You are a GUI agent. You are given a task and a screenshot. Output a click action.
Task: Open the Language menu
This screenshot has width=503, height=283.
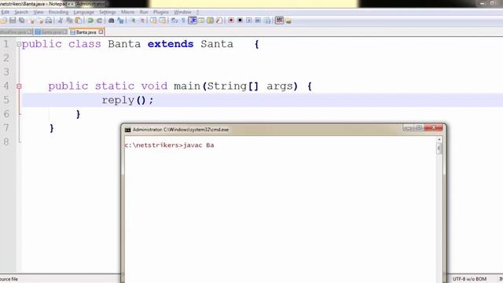point(83,13)
